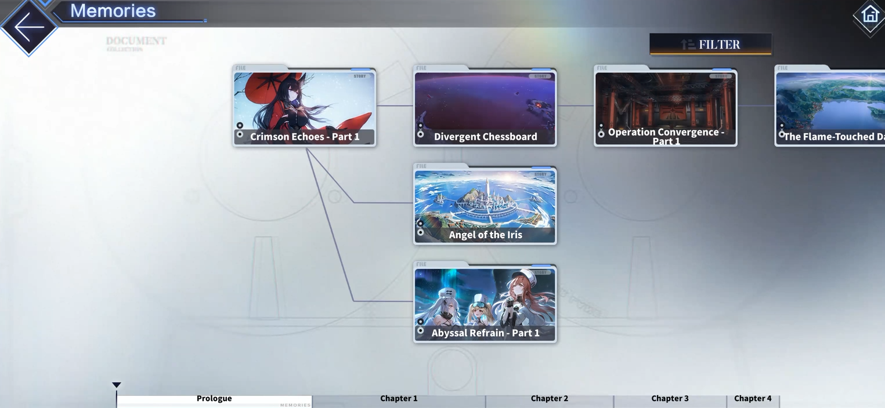Click the timeline position triangle marker
The height and width of the screenshot is (408, 885).
point(117,385)
